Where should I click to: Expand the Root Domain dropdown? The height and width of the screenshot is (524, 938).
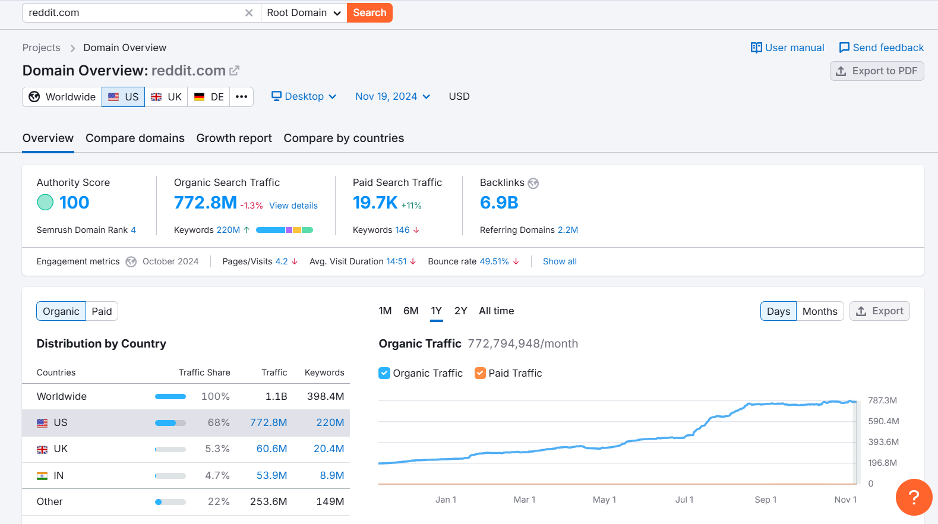click(x=304, y=13)
